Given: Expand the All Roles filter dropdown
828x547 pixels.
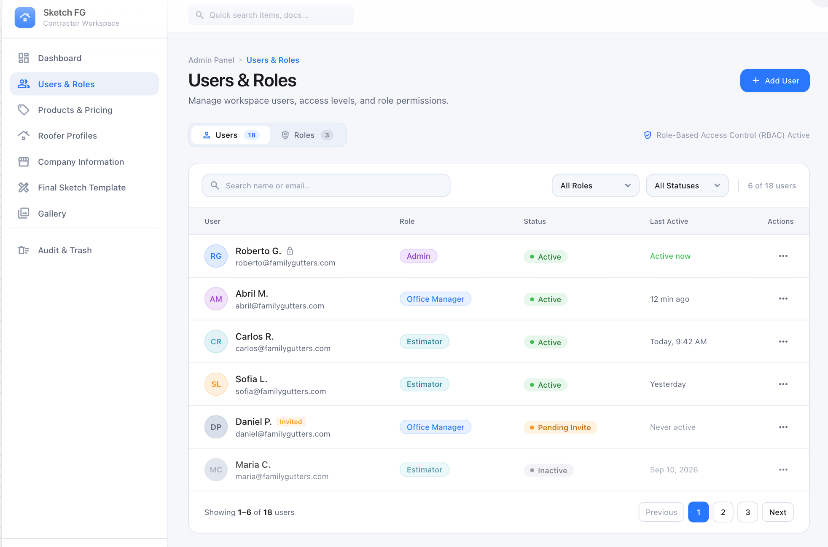Looking at the screenshot, I should (595, 185).
